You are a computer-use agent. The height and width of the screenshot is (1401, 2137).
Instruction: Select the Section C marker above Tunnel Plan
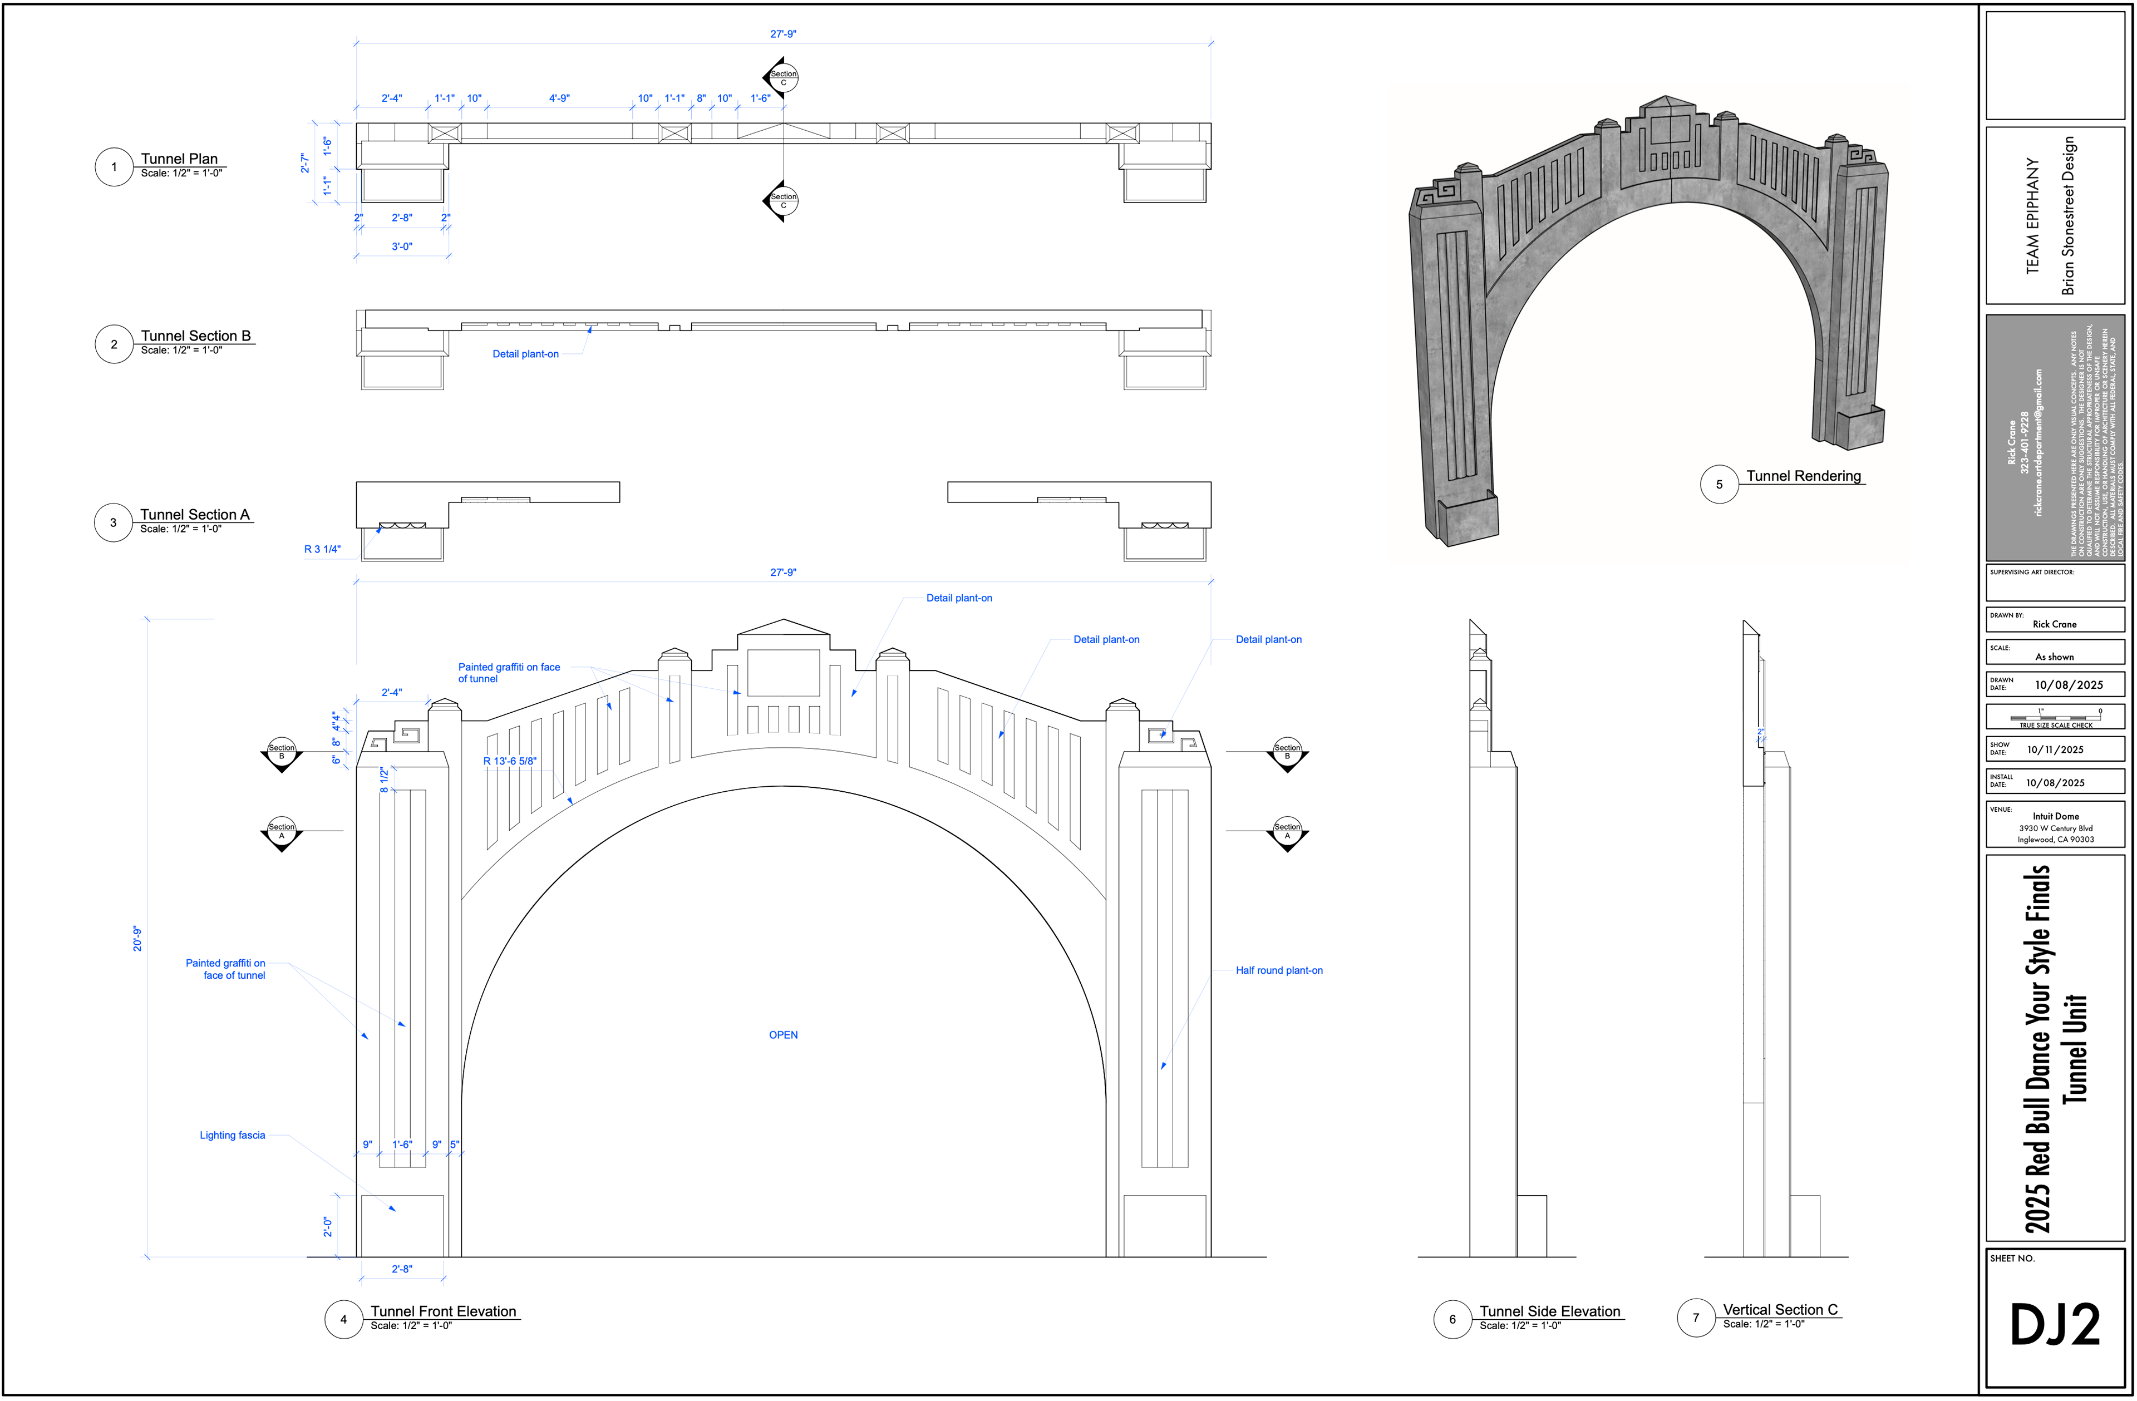click(784, 77)
